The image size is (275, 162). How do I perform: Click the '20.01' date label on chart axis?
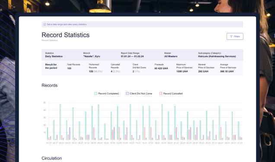click(170, 143)
